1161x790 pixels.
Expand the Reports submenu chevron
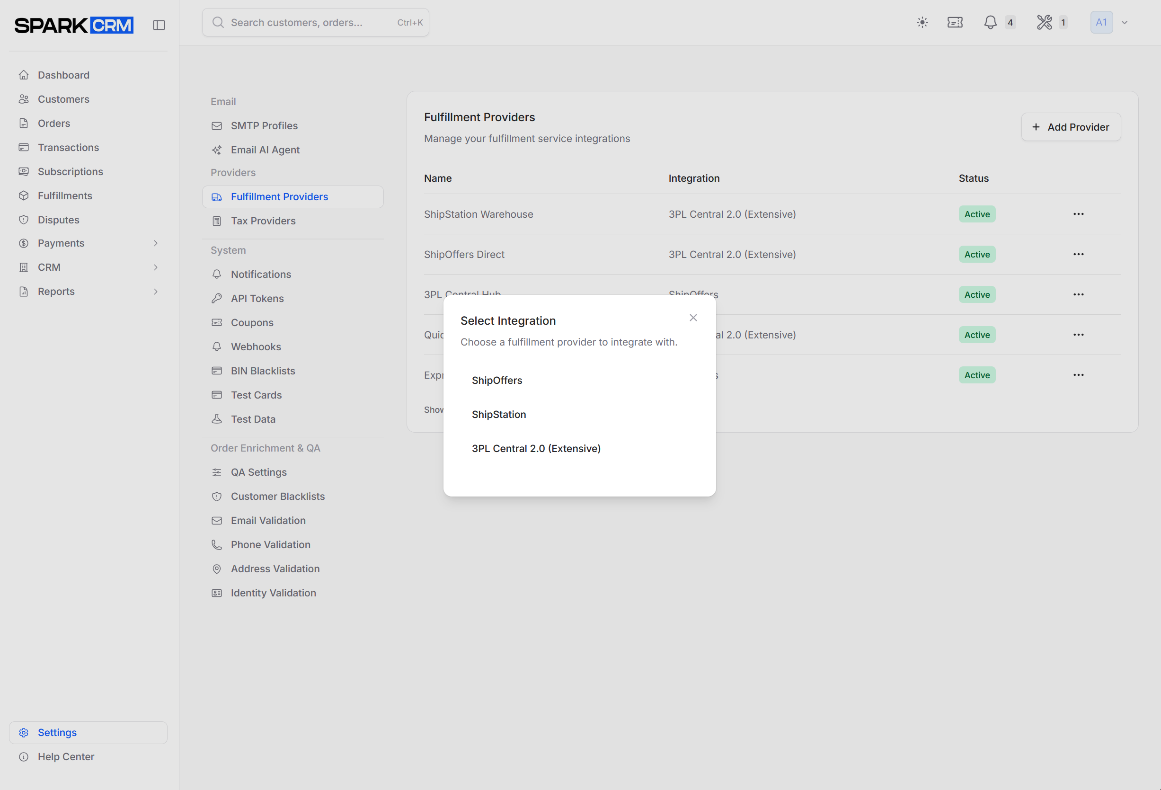pos(155,291)
